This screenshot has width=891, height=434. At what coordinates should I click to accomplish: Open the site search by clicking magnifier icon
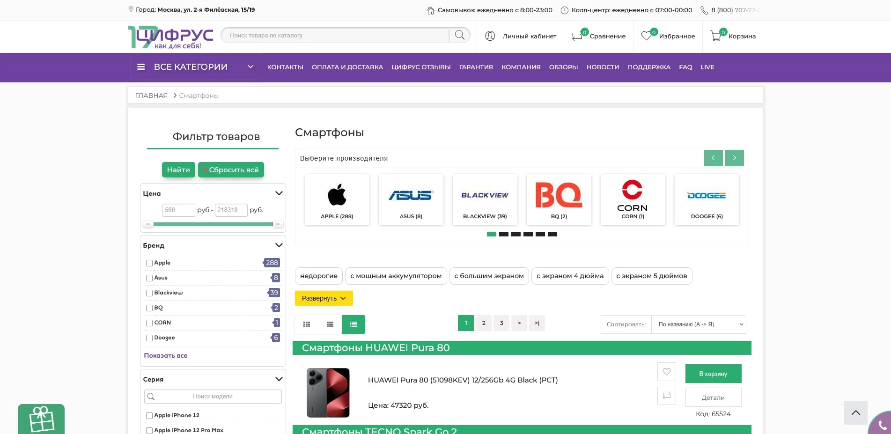(x=459, y=35)
